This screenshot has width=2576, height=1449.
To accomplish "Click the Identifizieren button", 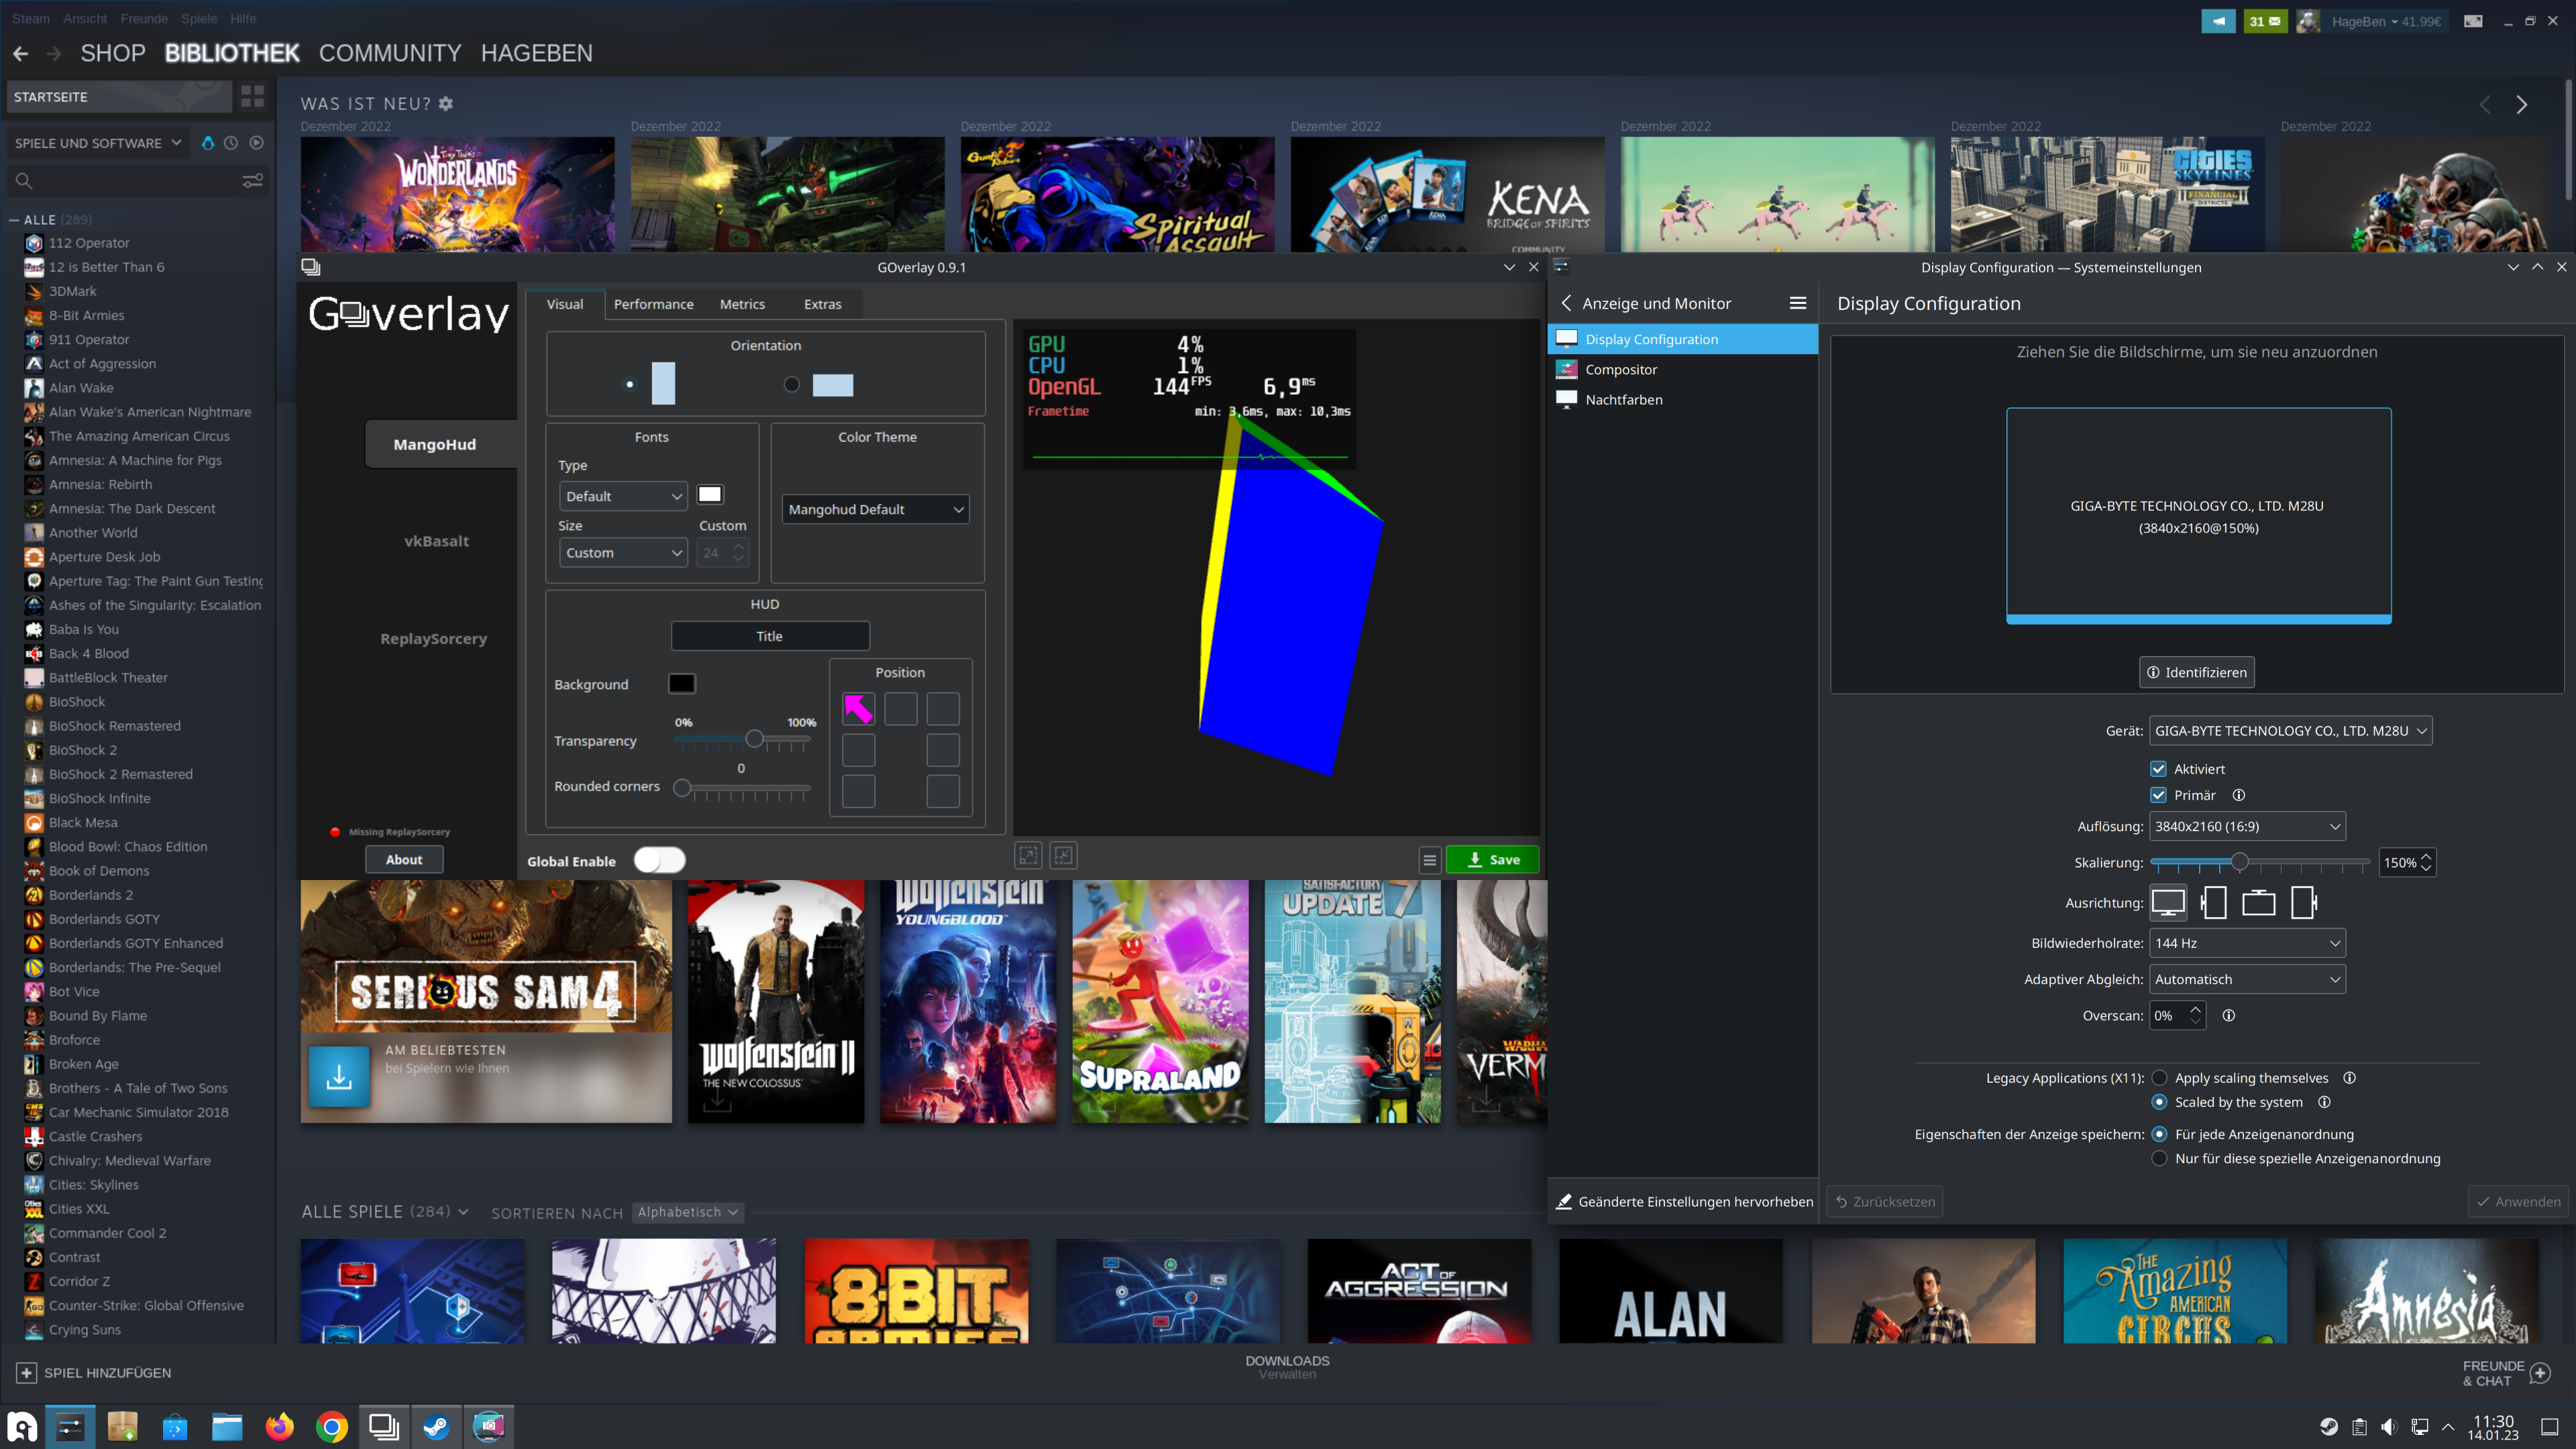I will click(2196, 672).
